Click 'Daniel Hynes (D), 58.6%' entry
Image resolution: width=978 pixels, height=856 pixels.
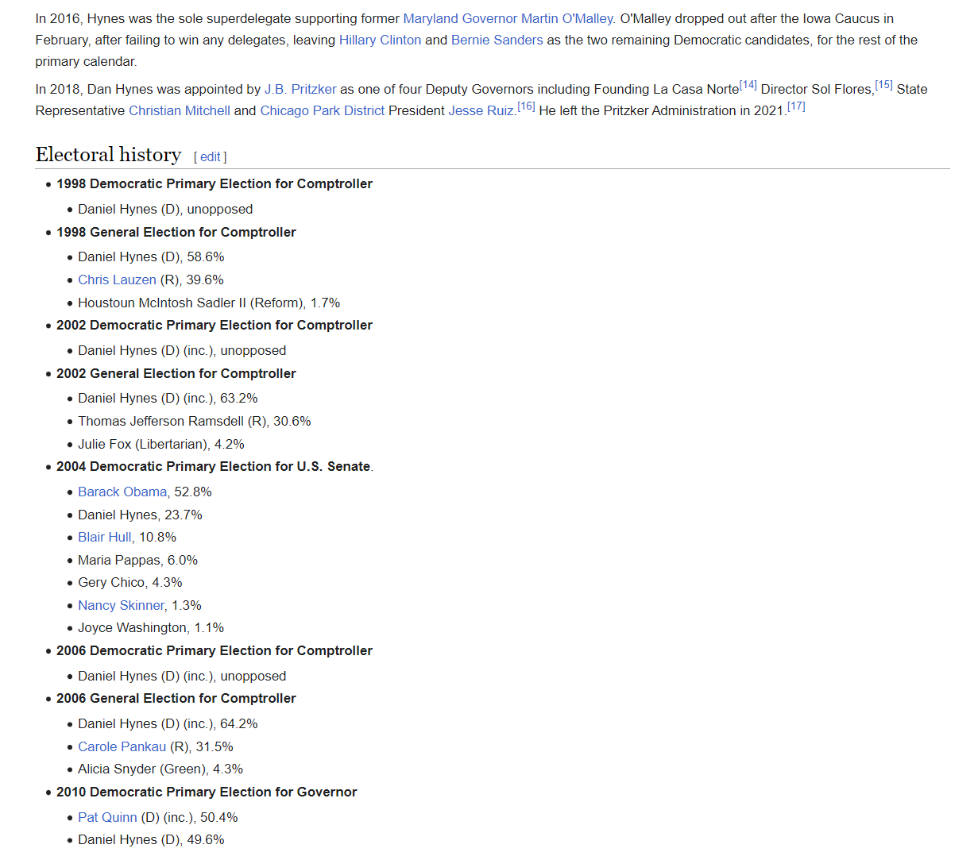pyautogui.click(x=151, y=256)
